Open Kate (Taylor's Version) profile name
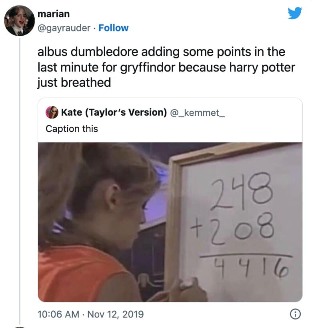 [x=114, y=112]
